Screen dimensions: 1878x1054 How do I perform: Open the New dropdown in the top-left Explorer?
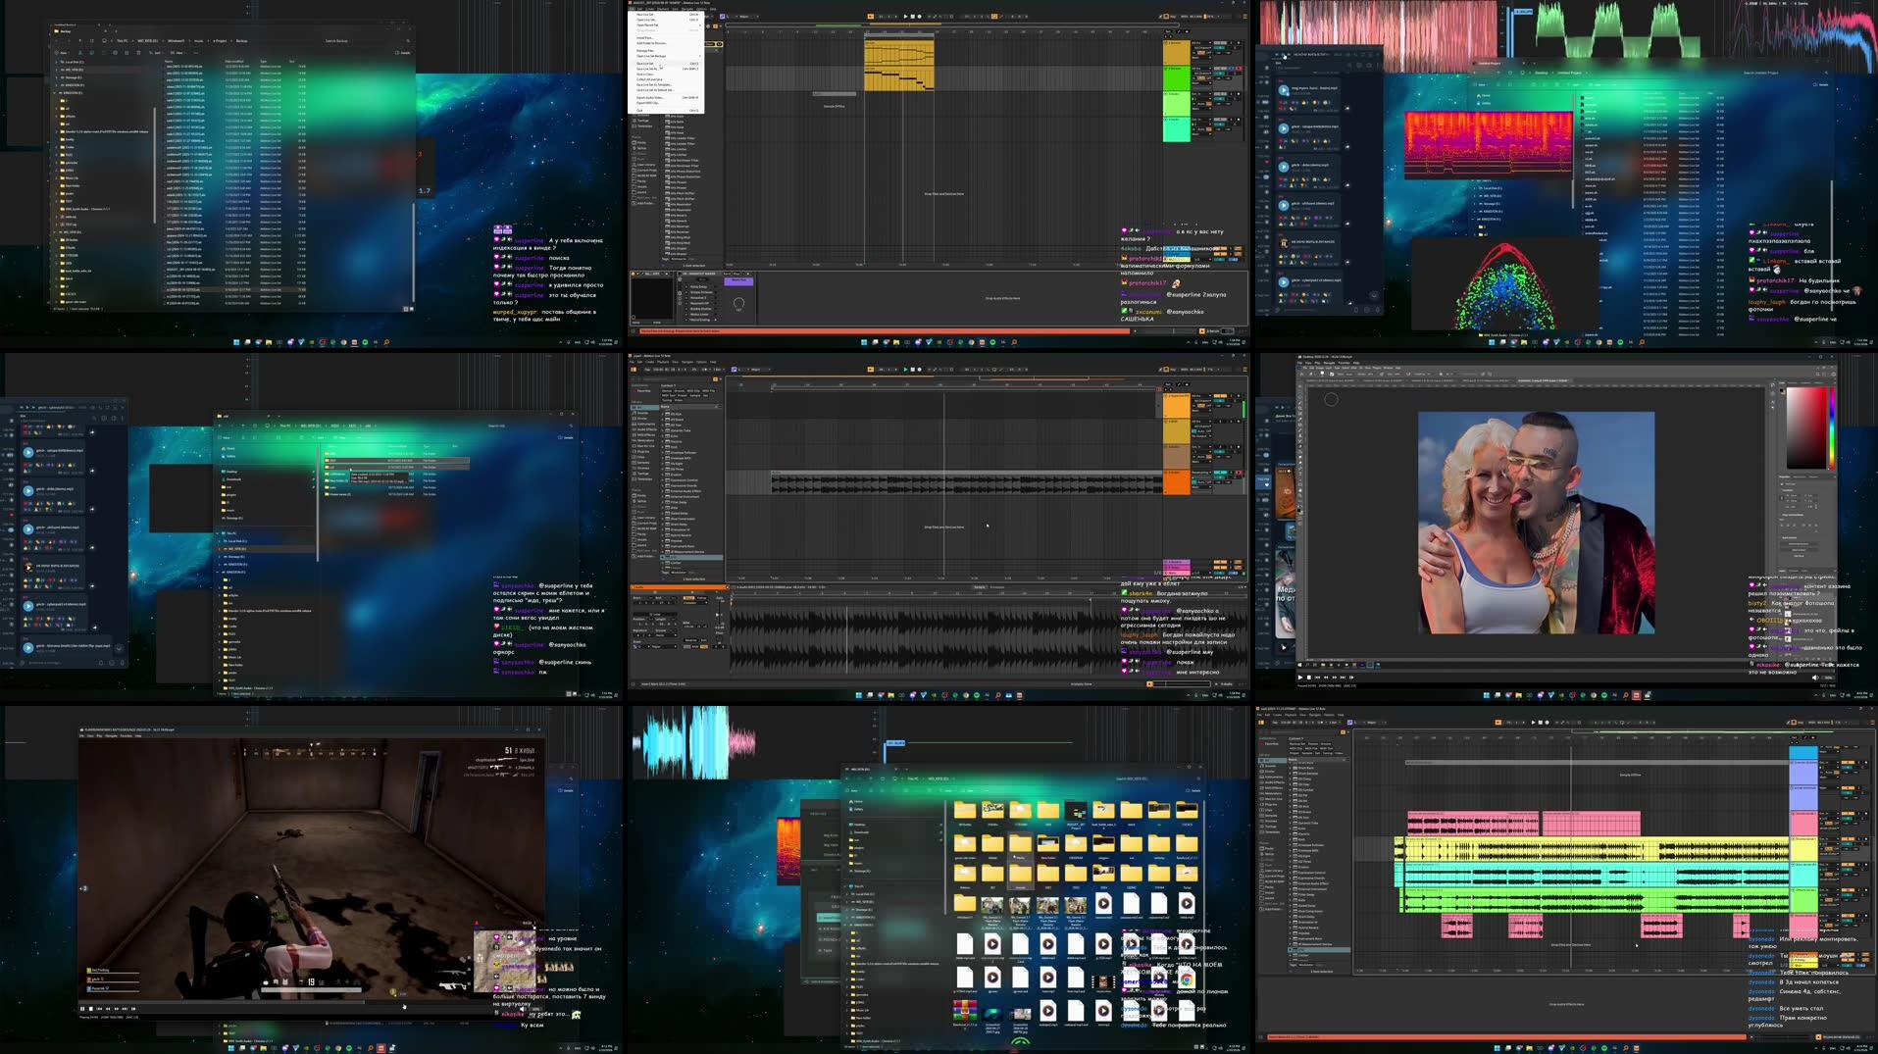click(63, 53)
